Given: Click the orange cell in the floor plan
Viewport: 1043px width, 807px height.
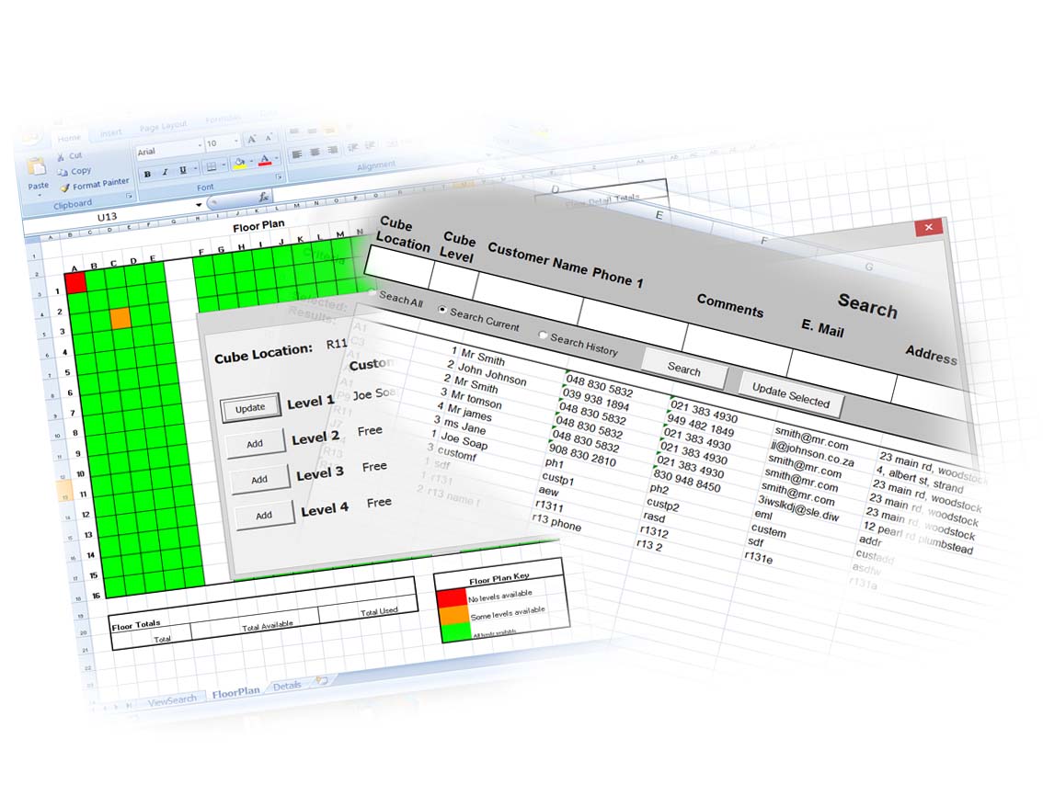Looking at the screenshot, I should (x=120, y=318).
